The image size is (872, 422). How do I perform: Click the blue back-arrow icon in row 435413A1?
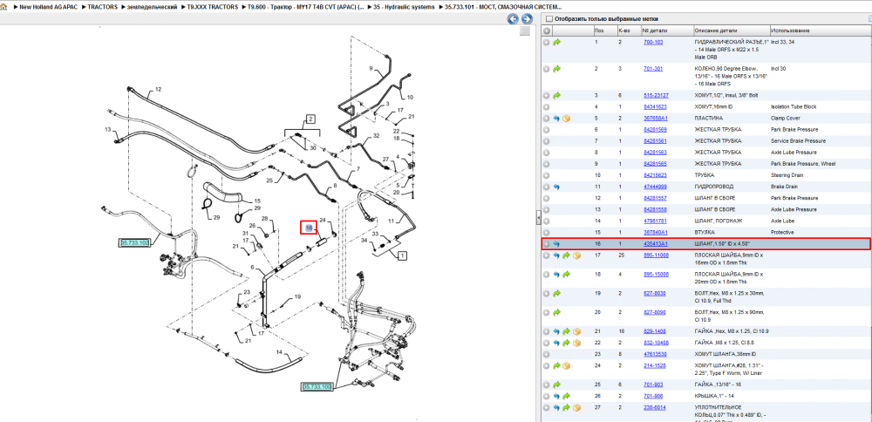[x=556, y=243]
